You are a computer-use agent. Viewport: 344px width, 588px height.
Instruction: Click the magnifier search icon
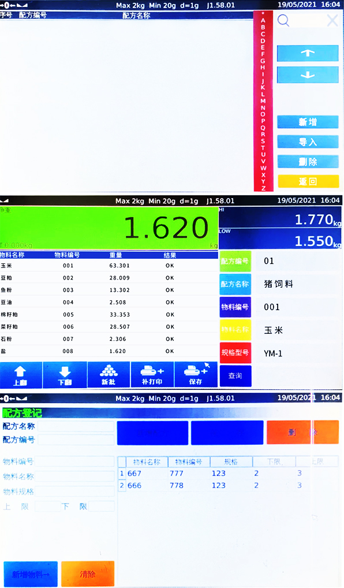tap(283, 21)
